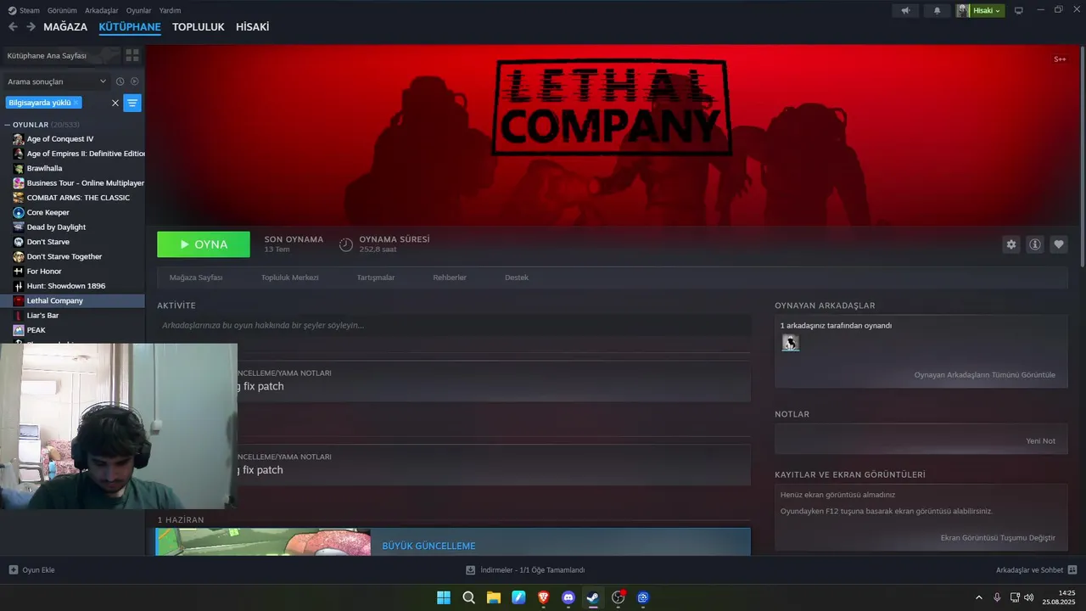Go back with the left arrow

click(13, 27)
